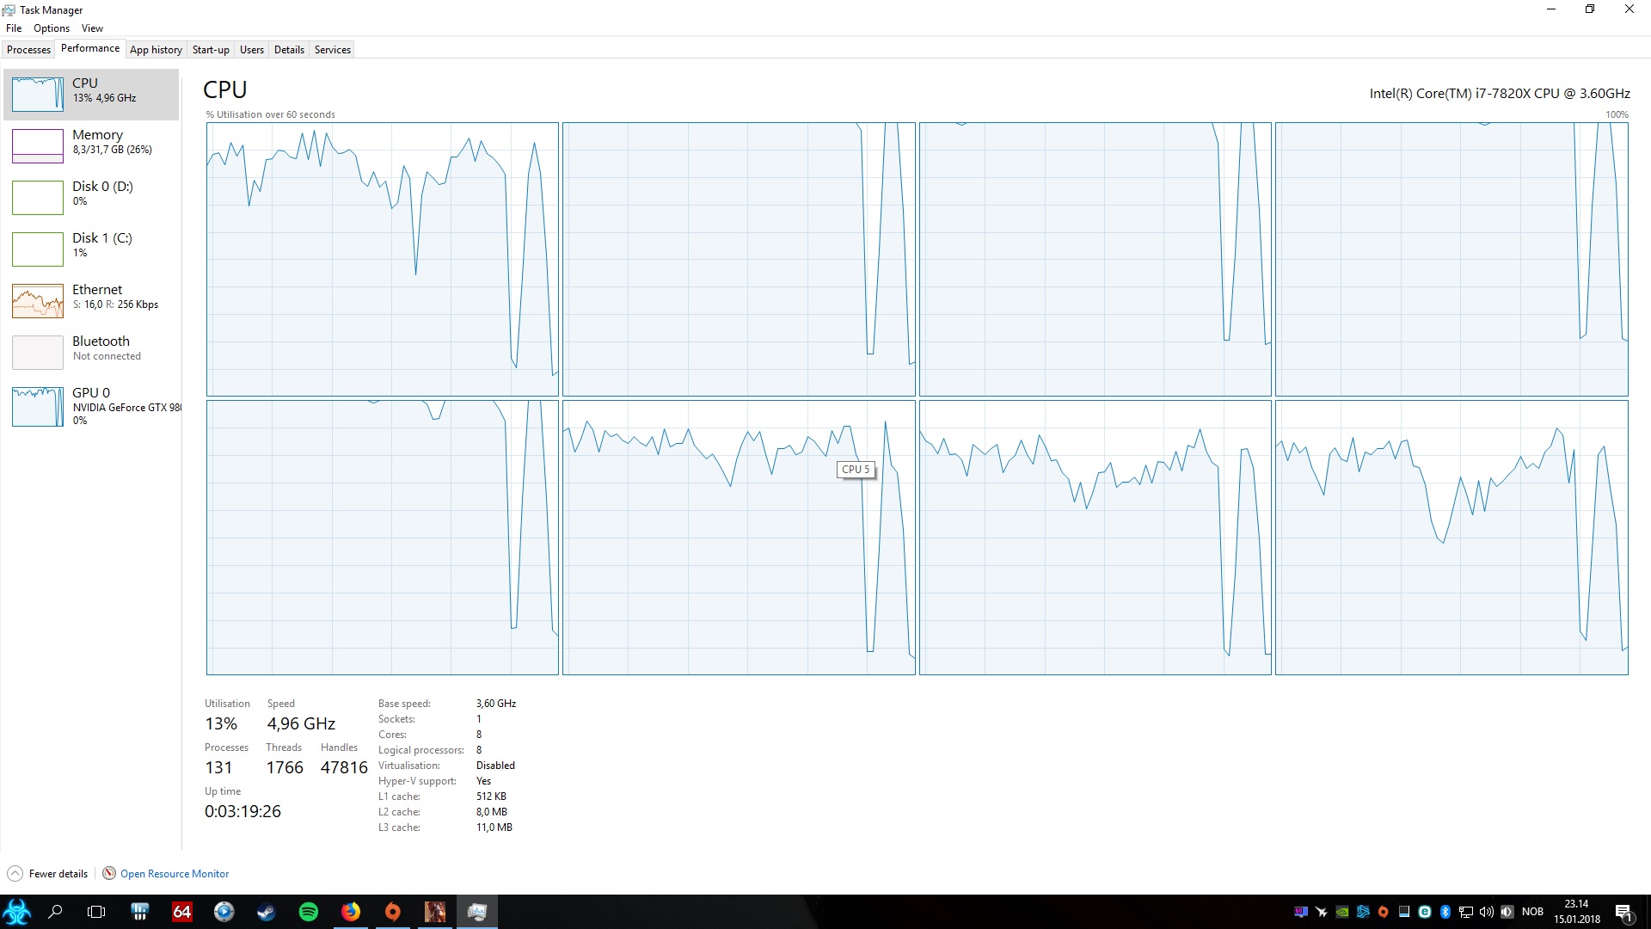Switch to the Processes tab

click(x=28, y=50)
